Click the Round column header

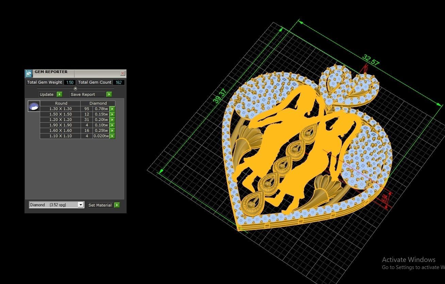(61, 103)
